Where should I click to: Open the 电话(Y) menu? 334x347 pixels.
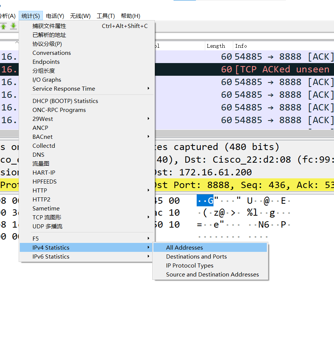click(x=55, y=16)
